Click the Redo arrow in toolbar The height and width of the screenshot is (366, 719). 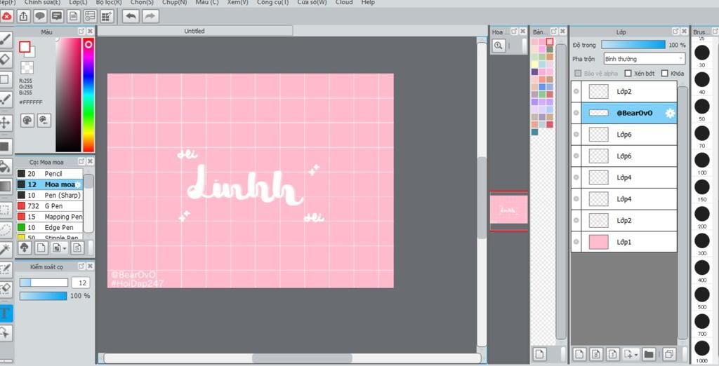pos(150,17)
